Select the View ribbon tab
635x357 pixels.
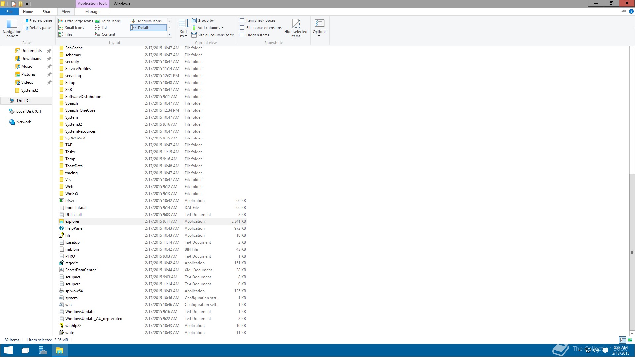tap(66, 12)
